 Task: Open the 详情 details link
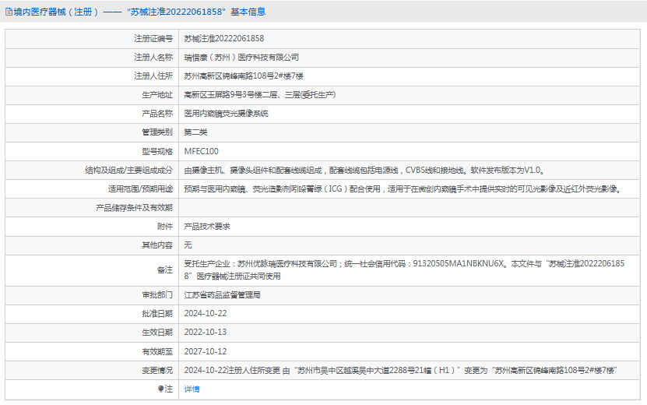coord(192,389)
